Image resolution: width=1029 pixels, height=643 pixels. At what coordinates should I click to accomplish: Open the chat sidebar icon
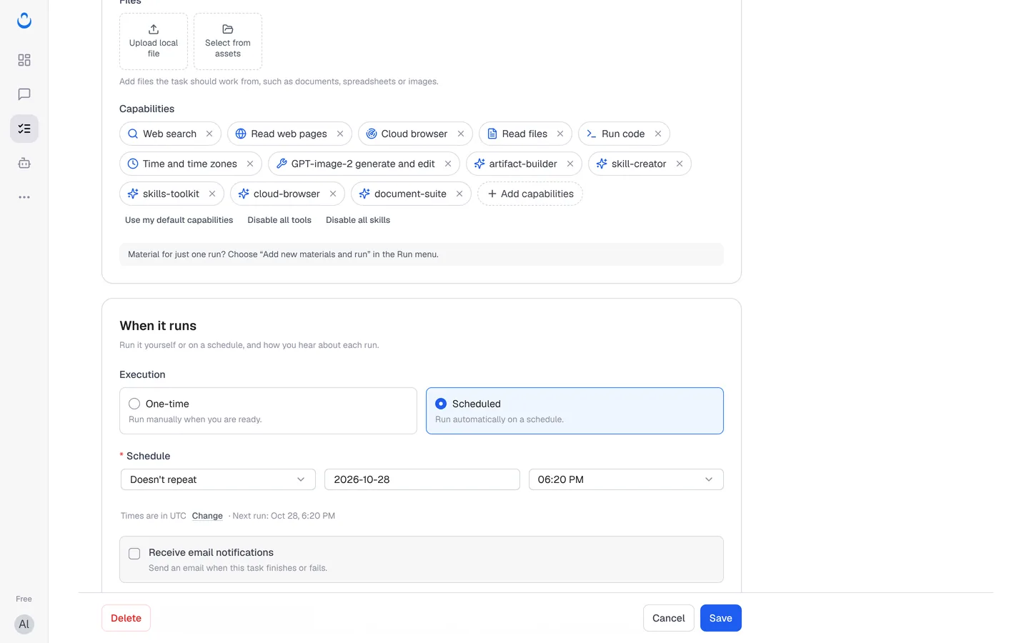(x=24, y=94)
